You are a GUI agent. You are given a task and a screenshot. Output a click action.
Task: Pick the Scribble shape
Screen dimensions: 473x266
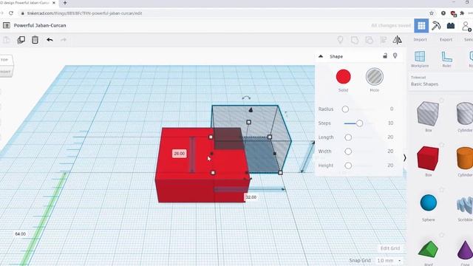pyautogui.click(x=465, y=205)
